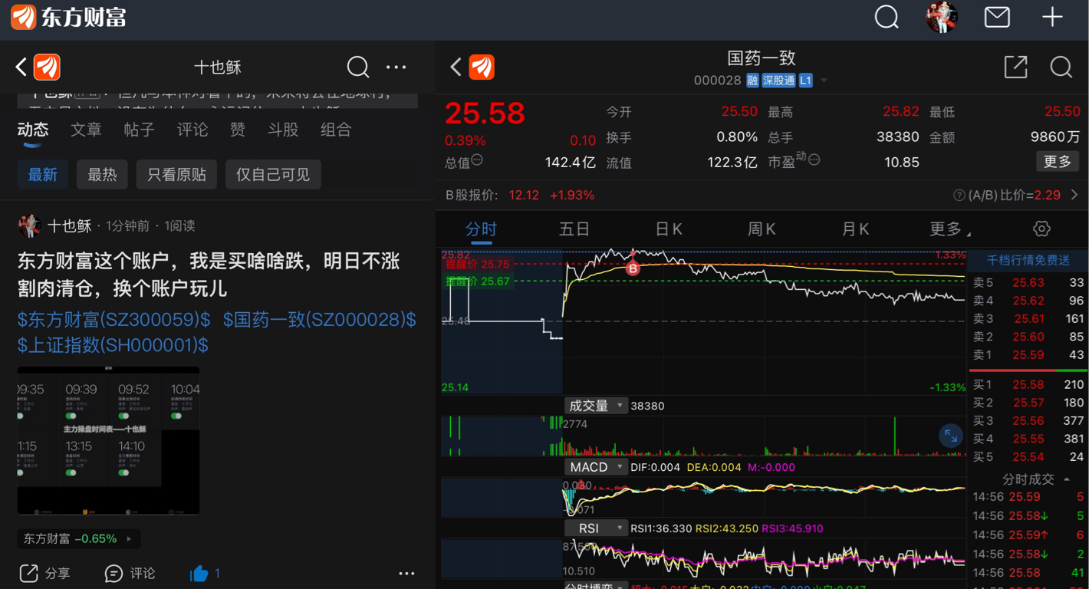This screenshot has width=1089, height=589.
Task: Open the user avatar in the top bar
Action: 942,17
